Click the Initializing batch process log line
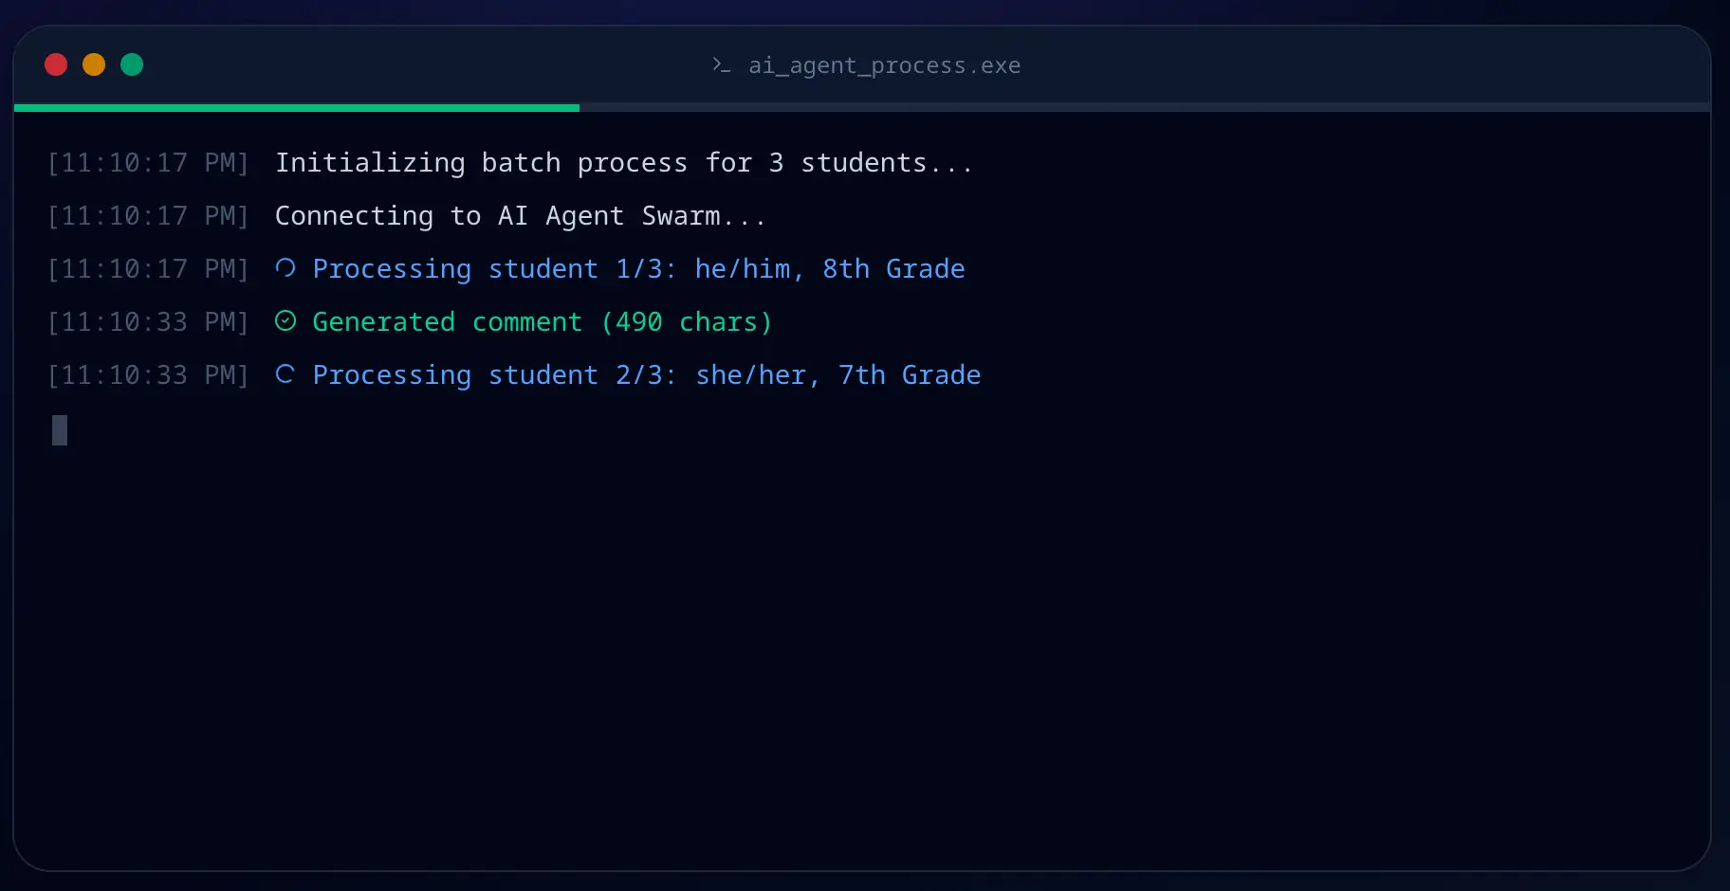This screenshot has height=891, width=1730. [623, 162]
